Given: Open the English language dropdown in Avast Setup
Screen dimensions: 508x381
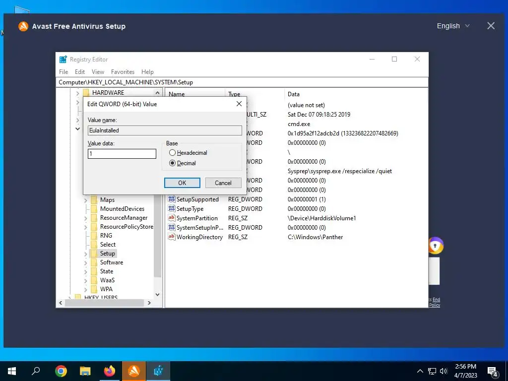Looking at the screenshot, I should click(453, 26).
